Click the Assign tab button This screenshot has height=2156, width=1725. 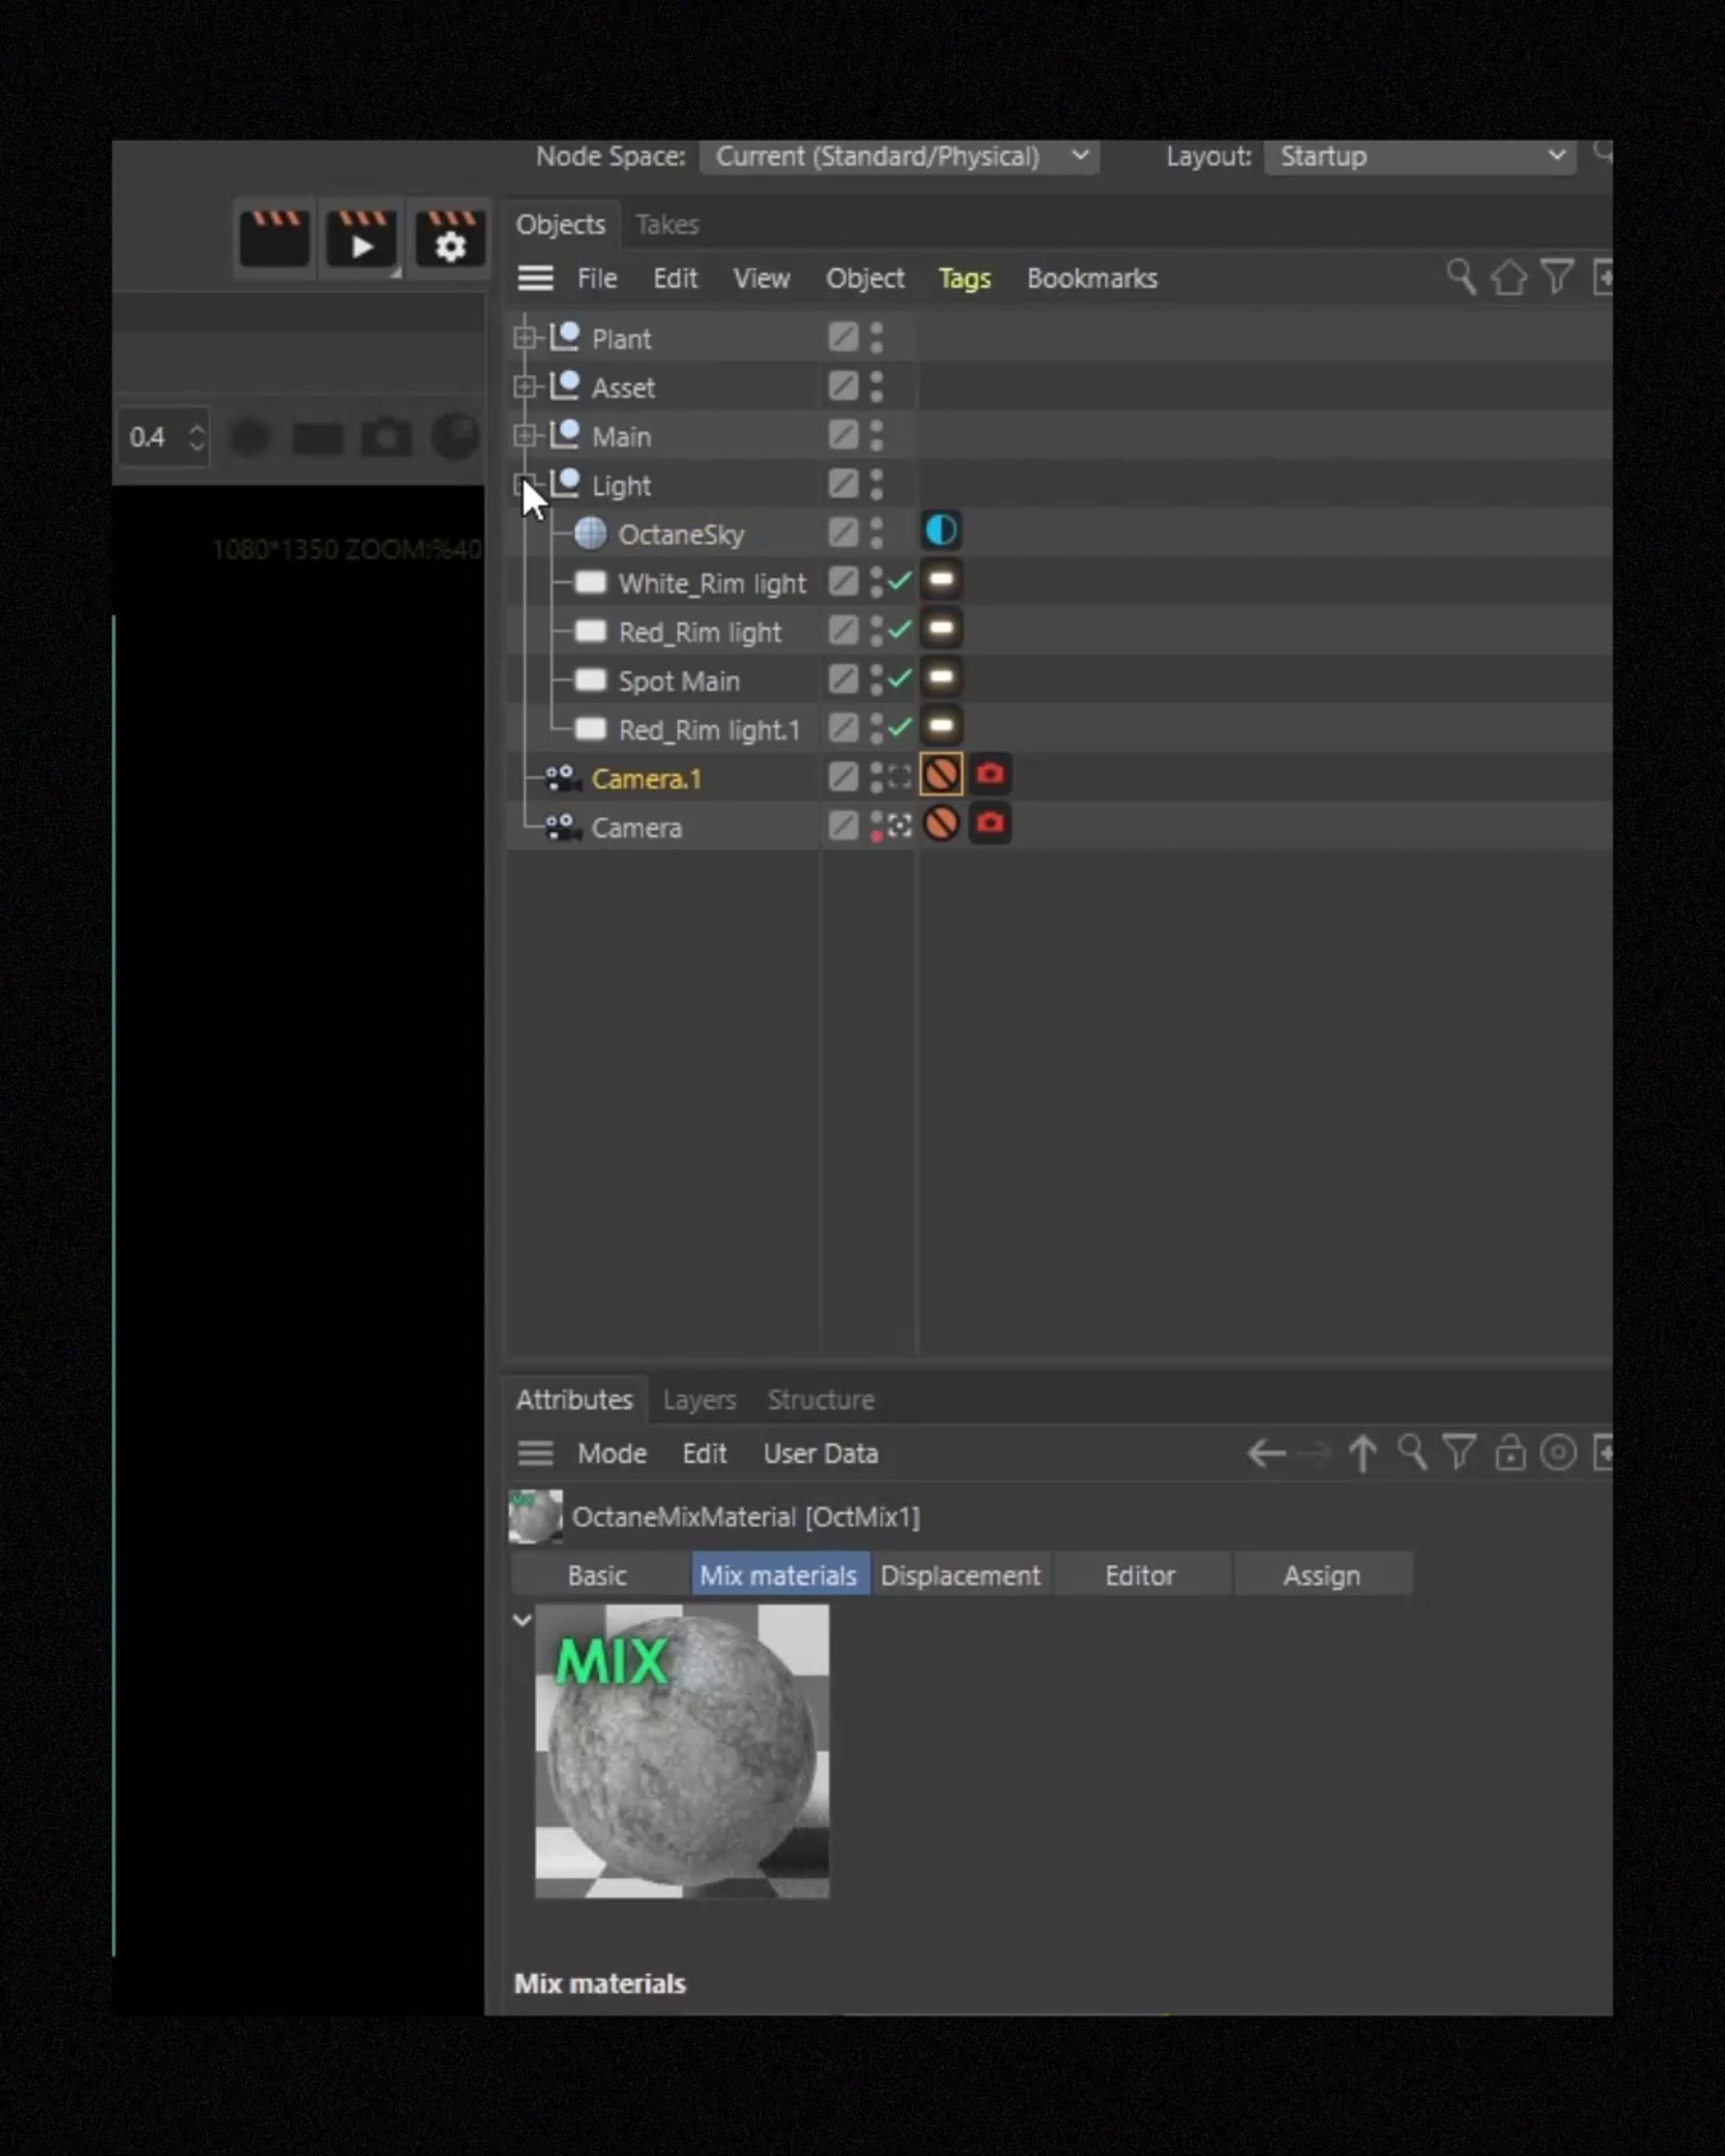1321,1575
